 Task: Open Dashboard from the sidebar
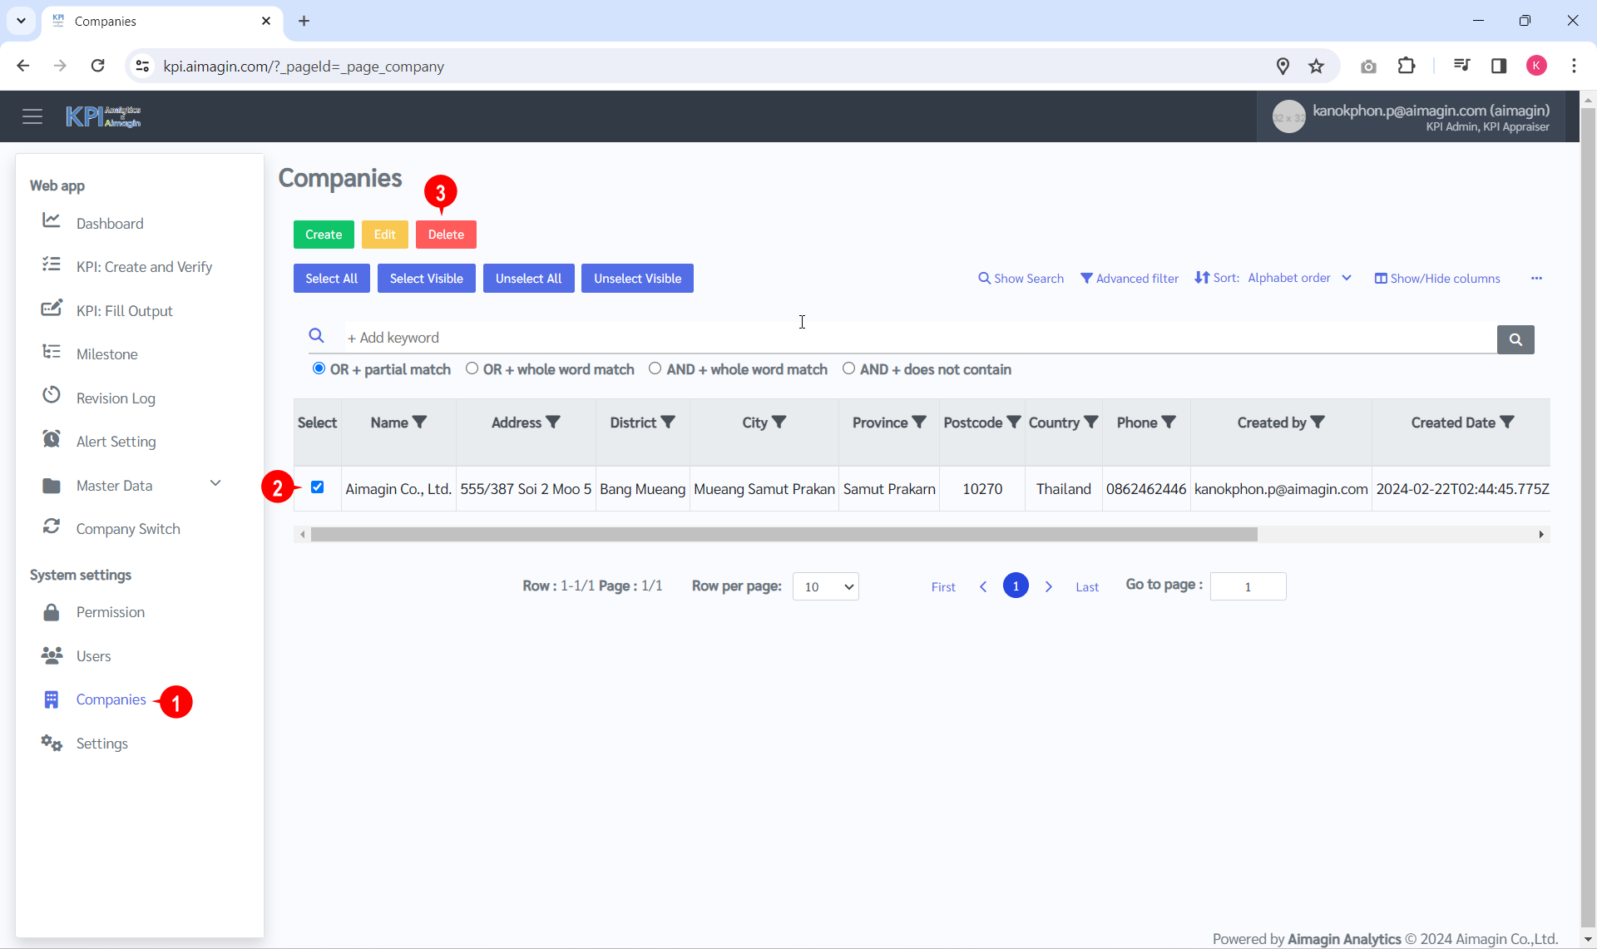tap(110, 224)
